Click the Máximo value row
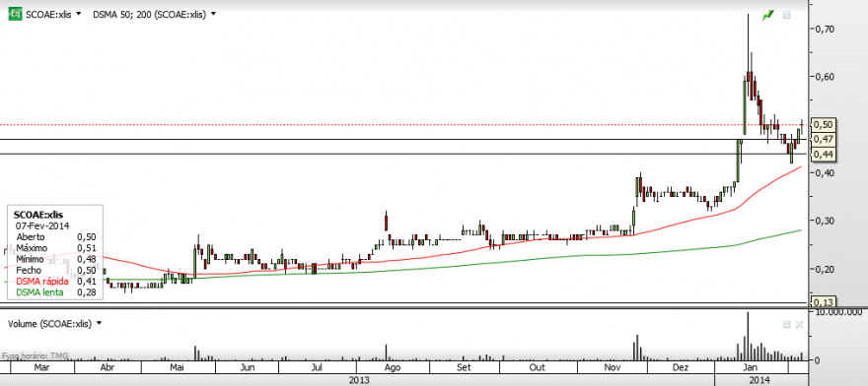The height and width of the screenshot is (386, 868). click(x=55, y=248)
